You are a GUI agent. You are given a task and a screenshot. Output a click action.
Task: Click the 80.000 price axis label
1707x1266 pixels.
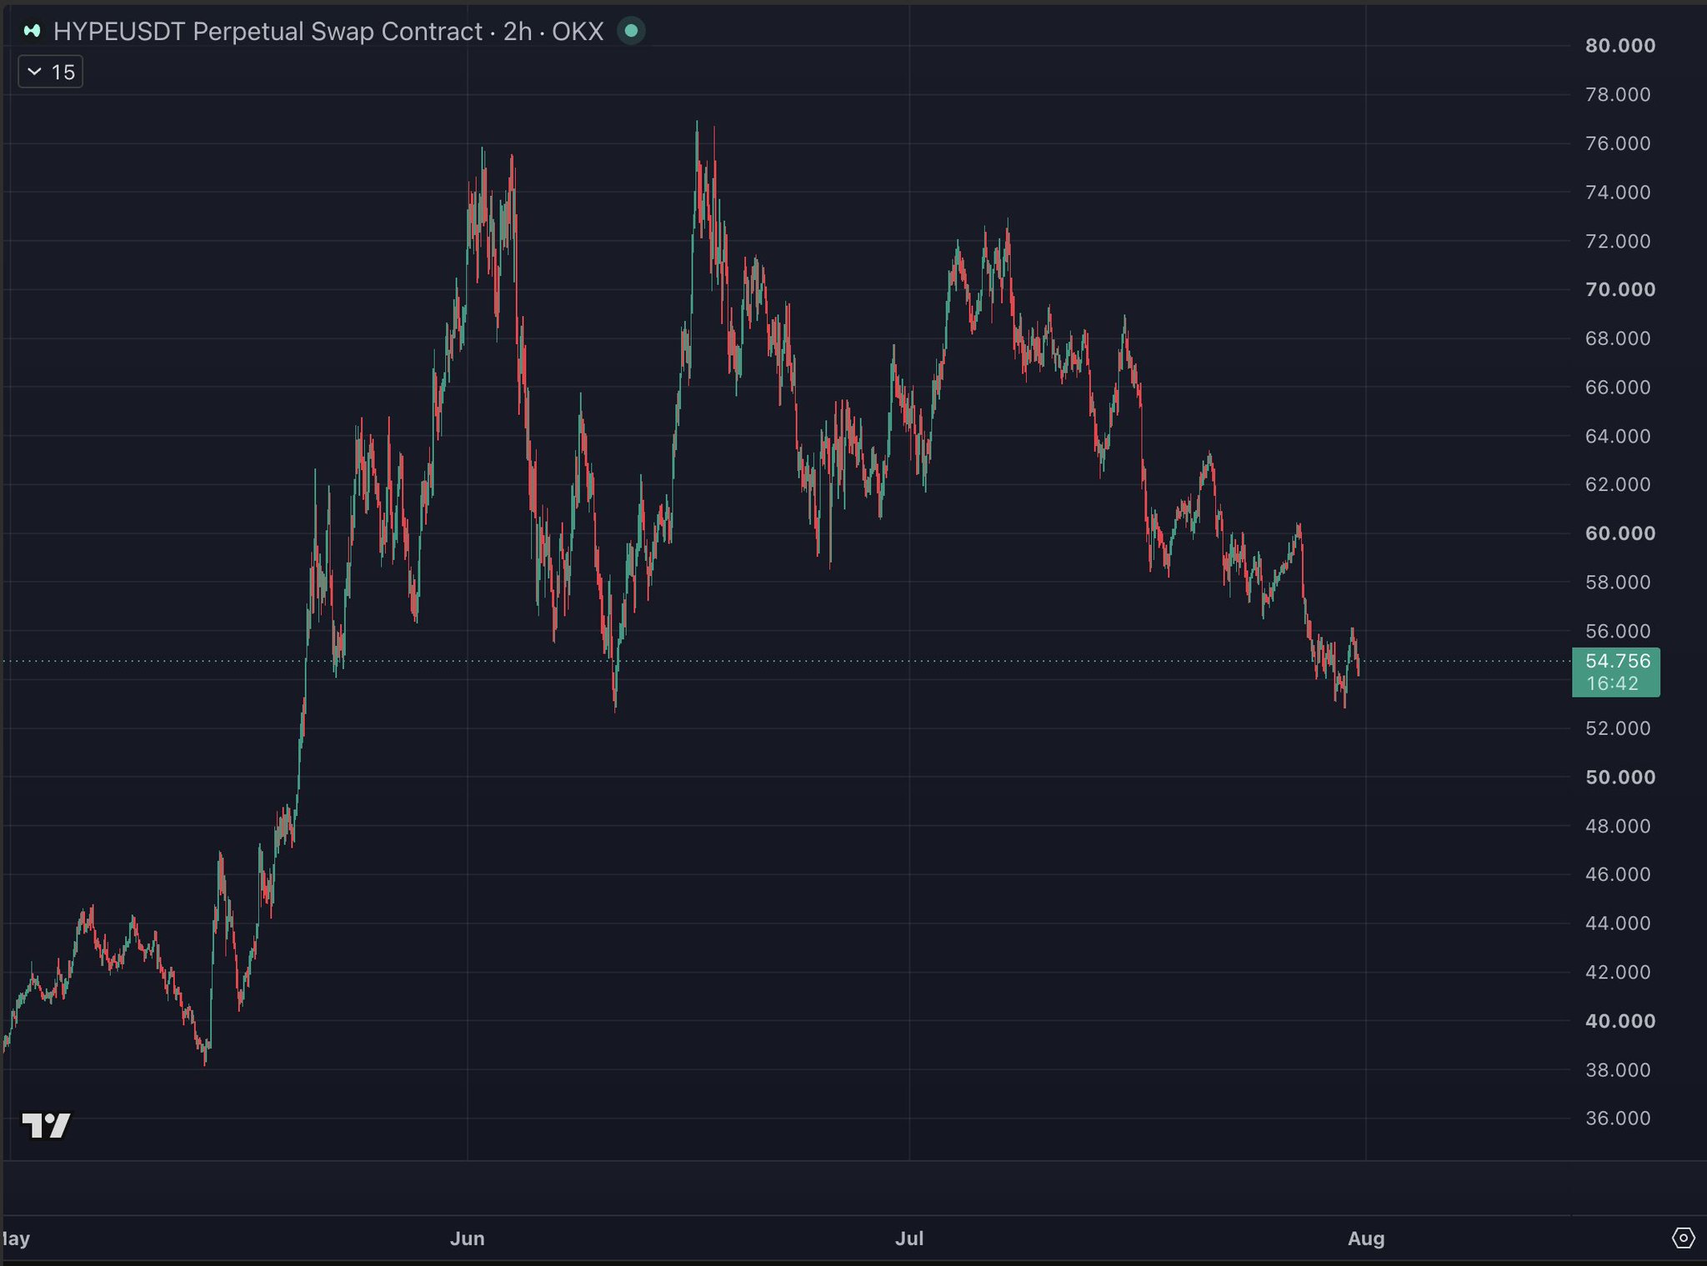pos(1619,46)
